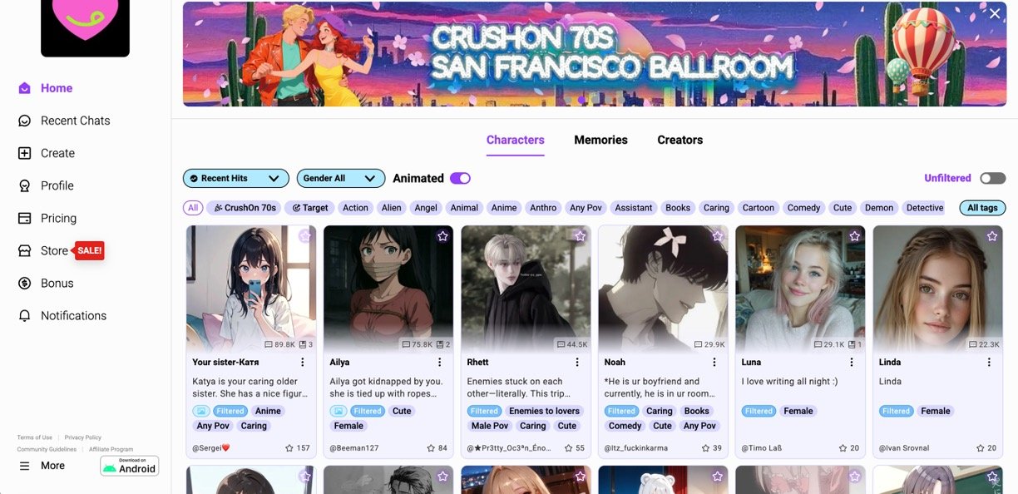The width and height of the screenshot is (1018, 494).
Task: Click the 22.3K chat count on Linda's image
Action: (x=984, y=344)
